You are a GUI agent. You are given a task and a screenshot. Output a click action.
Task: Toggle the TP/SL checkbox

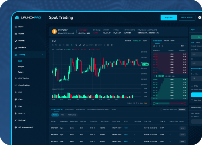click(192, 86)
